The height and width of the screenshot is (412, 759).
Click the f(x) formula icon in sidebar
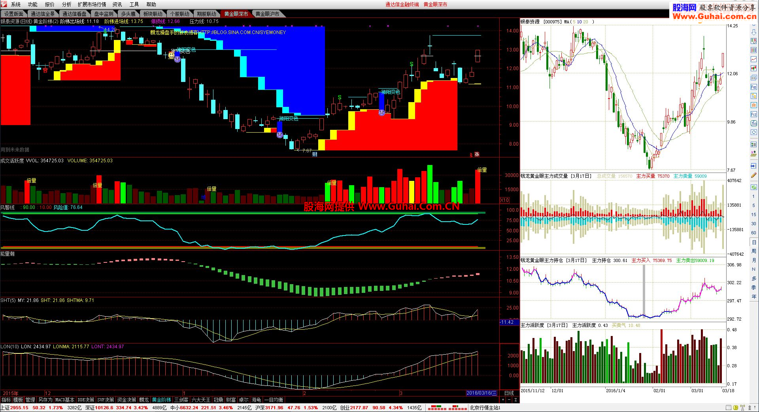point(753,123)
